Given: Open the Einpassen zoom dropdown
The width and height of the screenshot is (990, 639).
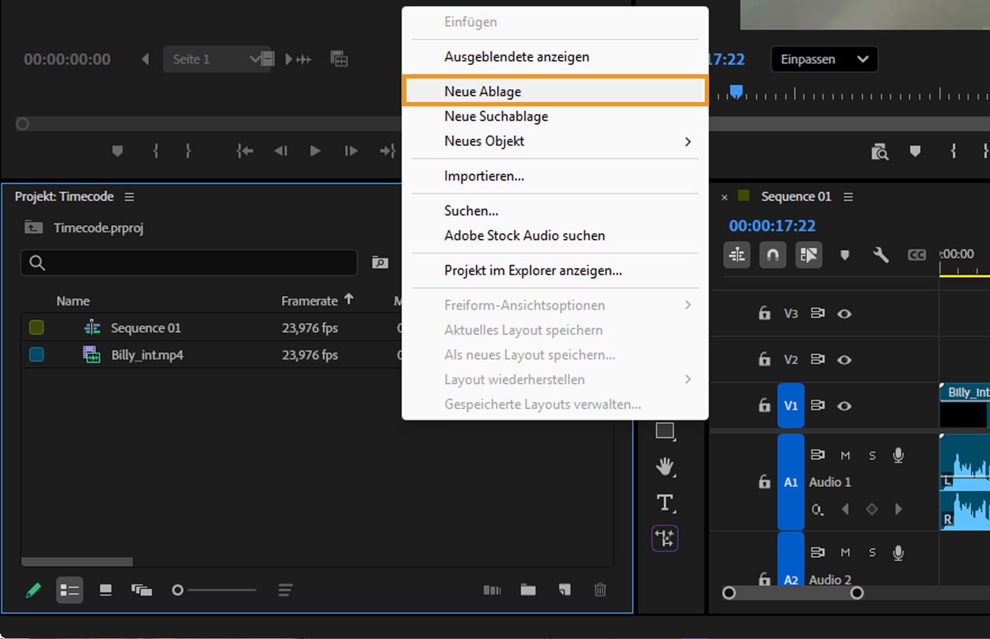Looking at the screenshot, I should (x=824, y=59).
